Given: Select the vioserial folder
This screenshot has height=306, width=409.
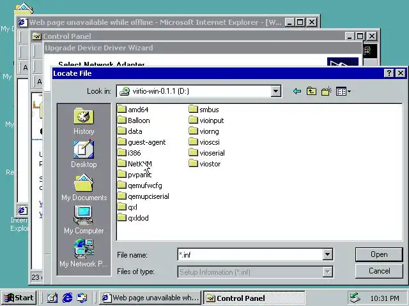Looking at the screenshot, I should 206,153.
